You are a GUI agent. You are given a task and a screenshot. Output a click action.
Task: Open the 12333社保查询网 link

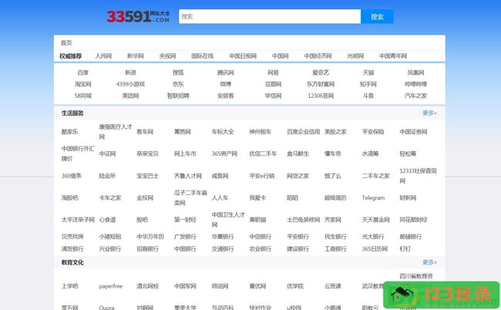point(418,176)
